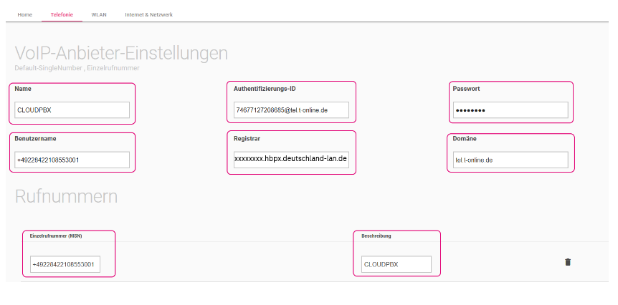Click the Beschreibung column label
The image size is (618, 305).
[x=376, y=236]
